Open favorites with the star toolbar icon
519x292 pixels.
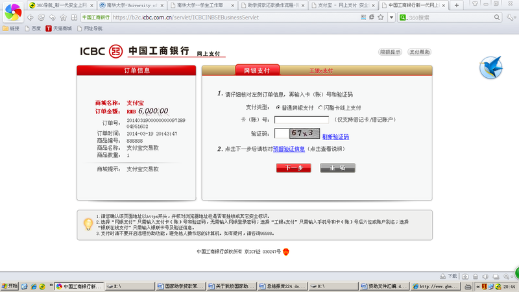pos(63,18)
